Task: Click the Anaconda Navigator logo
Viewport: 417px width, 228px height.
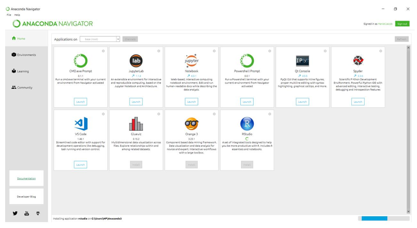Action: point(53,24)
